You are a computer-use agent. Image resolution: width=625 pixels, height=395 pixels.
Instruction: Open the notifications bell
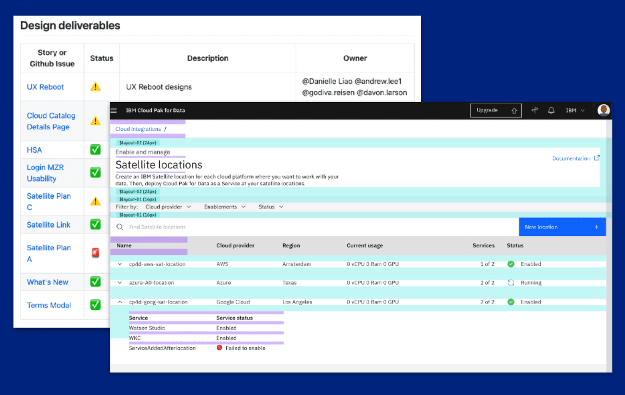click(551, 110)
